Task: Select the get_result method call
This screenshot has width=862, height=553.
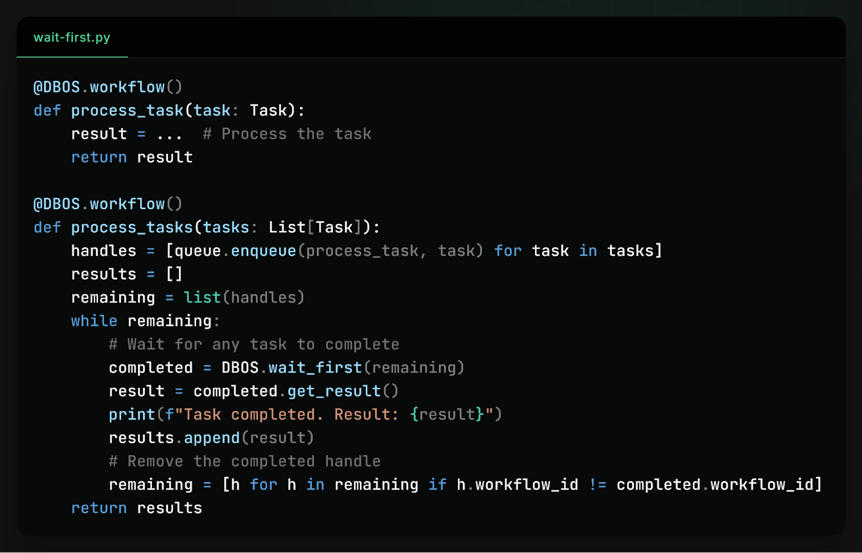Action: pos(333,391)
